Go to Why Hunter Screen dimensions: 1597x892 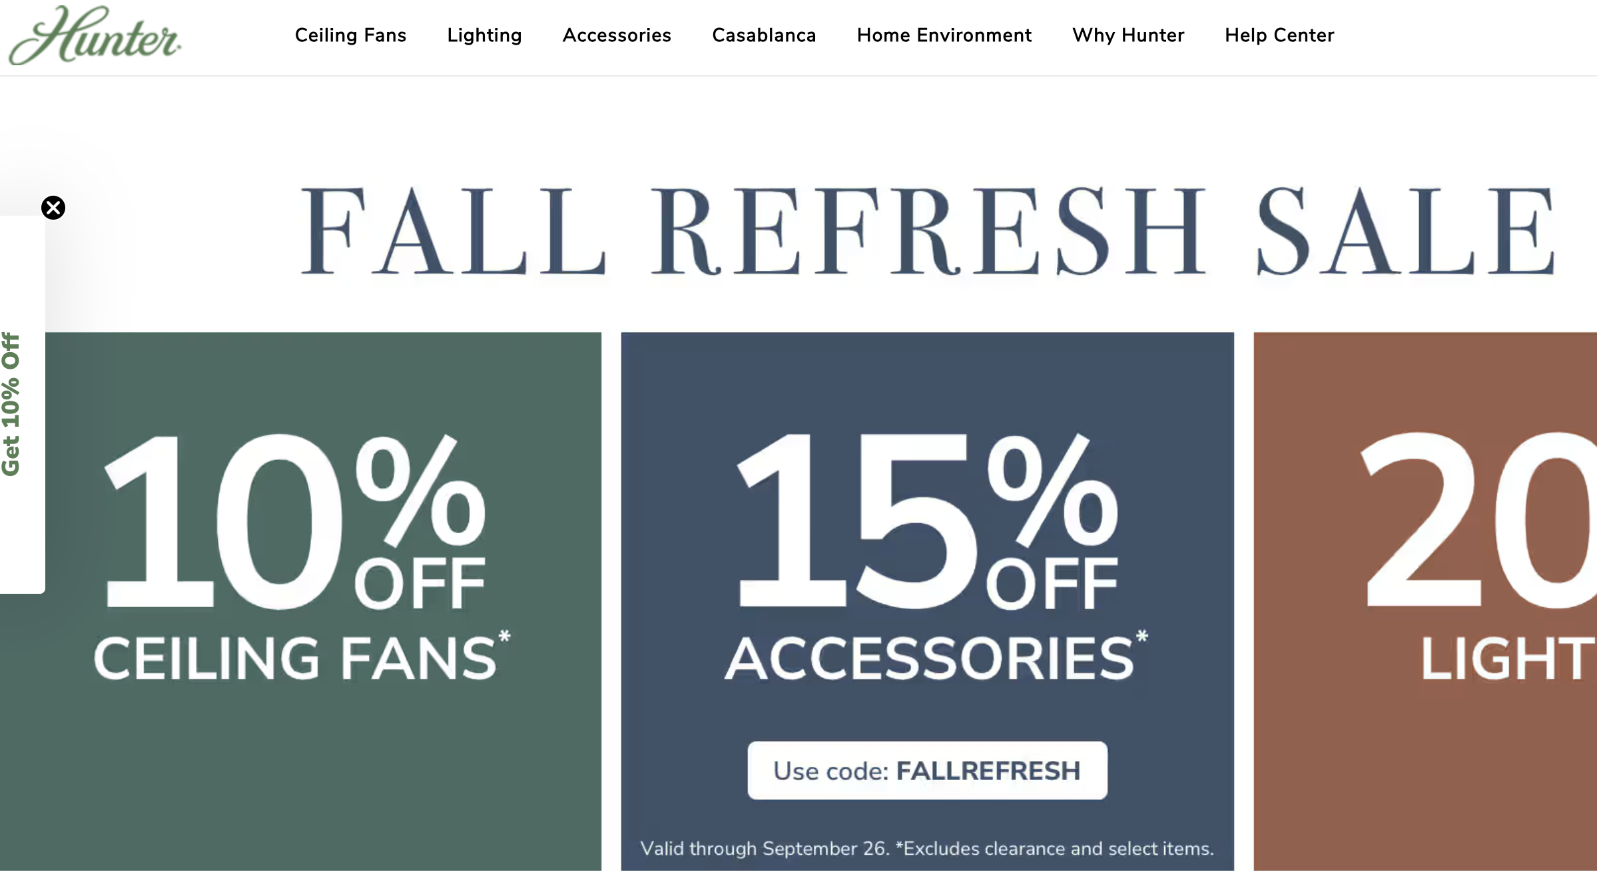point(1128,35)
